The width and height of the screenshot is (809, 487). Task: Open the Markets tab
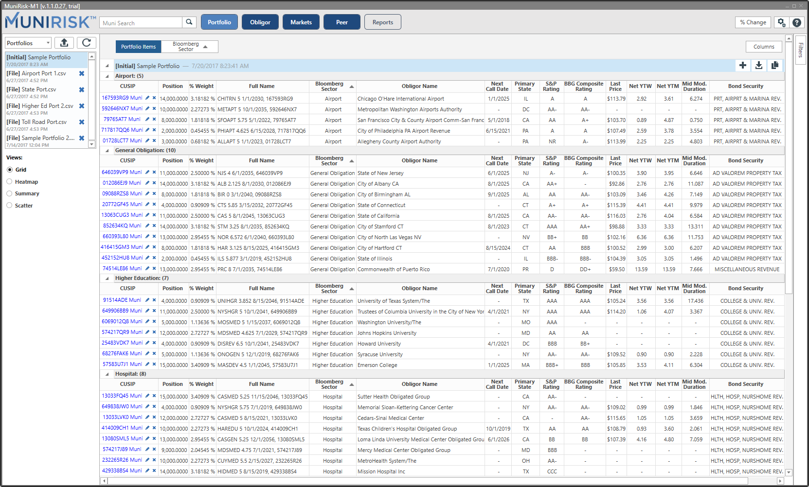coord(301,22)
